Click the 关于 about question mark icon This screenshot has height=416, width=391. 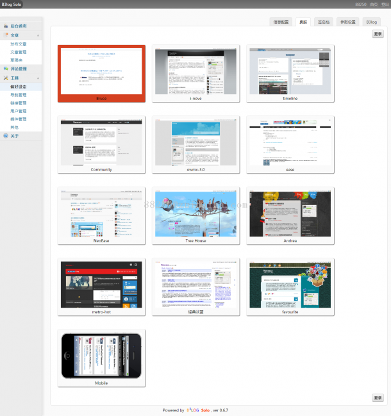tap(6, 136)
